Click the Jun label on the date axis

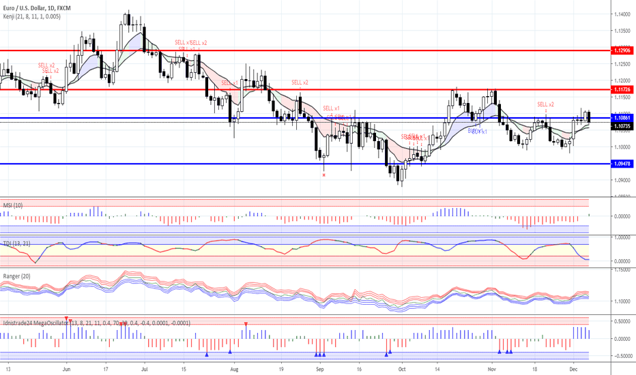pos(66,367)
